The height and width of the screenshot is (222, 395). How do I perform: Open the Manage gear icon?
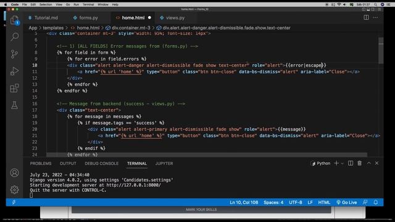[x=14, y=189]
